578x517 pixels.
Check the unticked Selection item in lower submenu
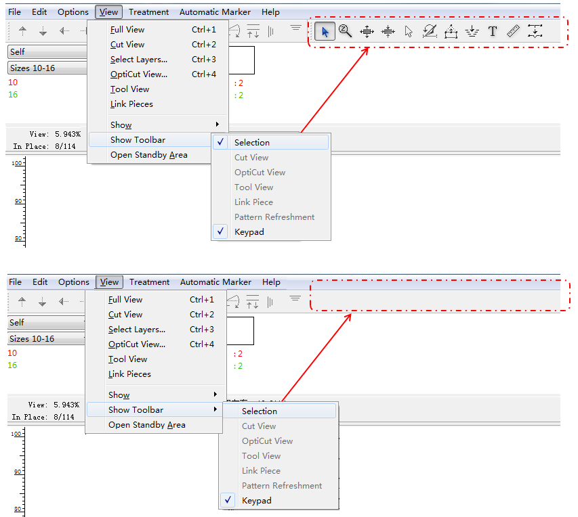coord(260,411)
